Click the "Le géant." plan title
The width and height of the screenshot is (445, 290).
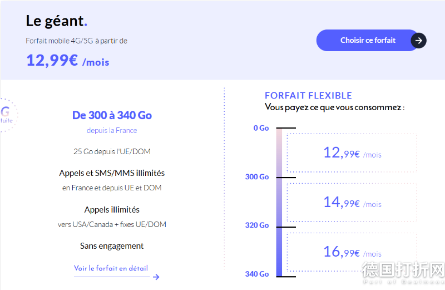coord(57,21)
